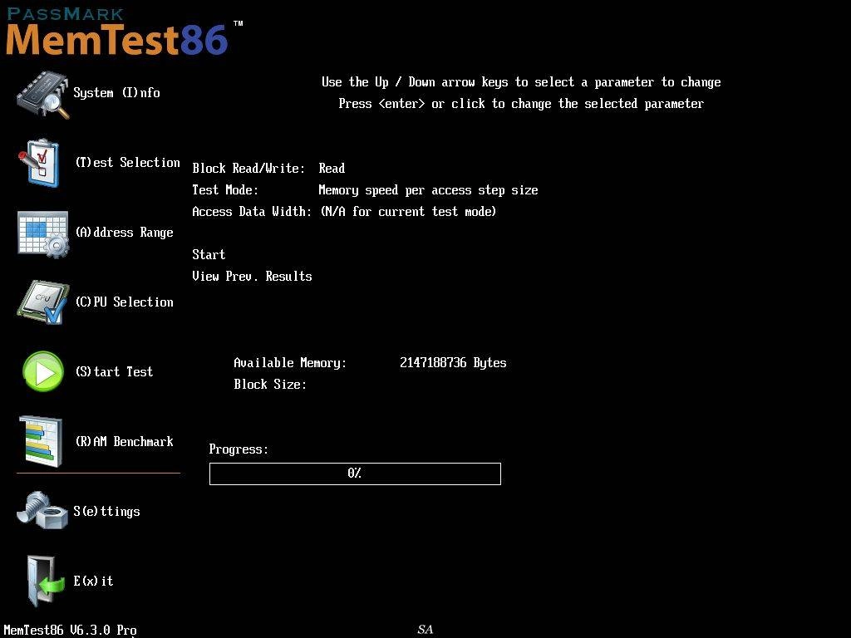The image size is (851, 638).
Task: Select the (T)est Selection menu label
Action: click(127, 163)
